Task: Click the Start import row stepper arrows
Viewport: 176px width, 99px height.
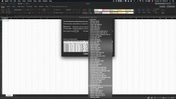Action: click(78, 31)
